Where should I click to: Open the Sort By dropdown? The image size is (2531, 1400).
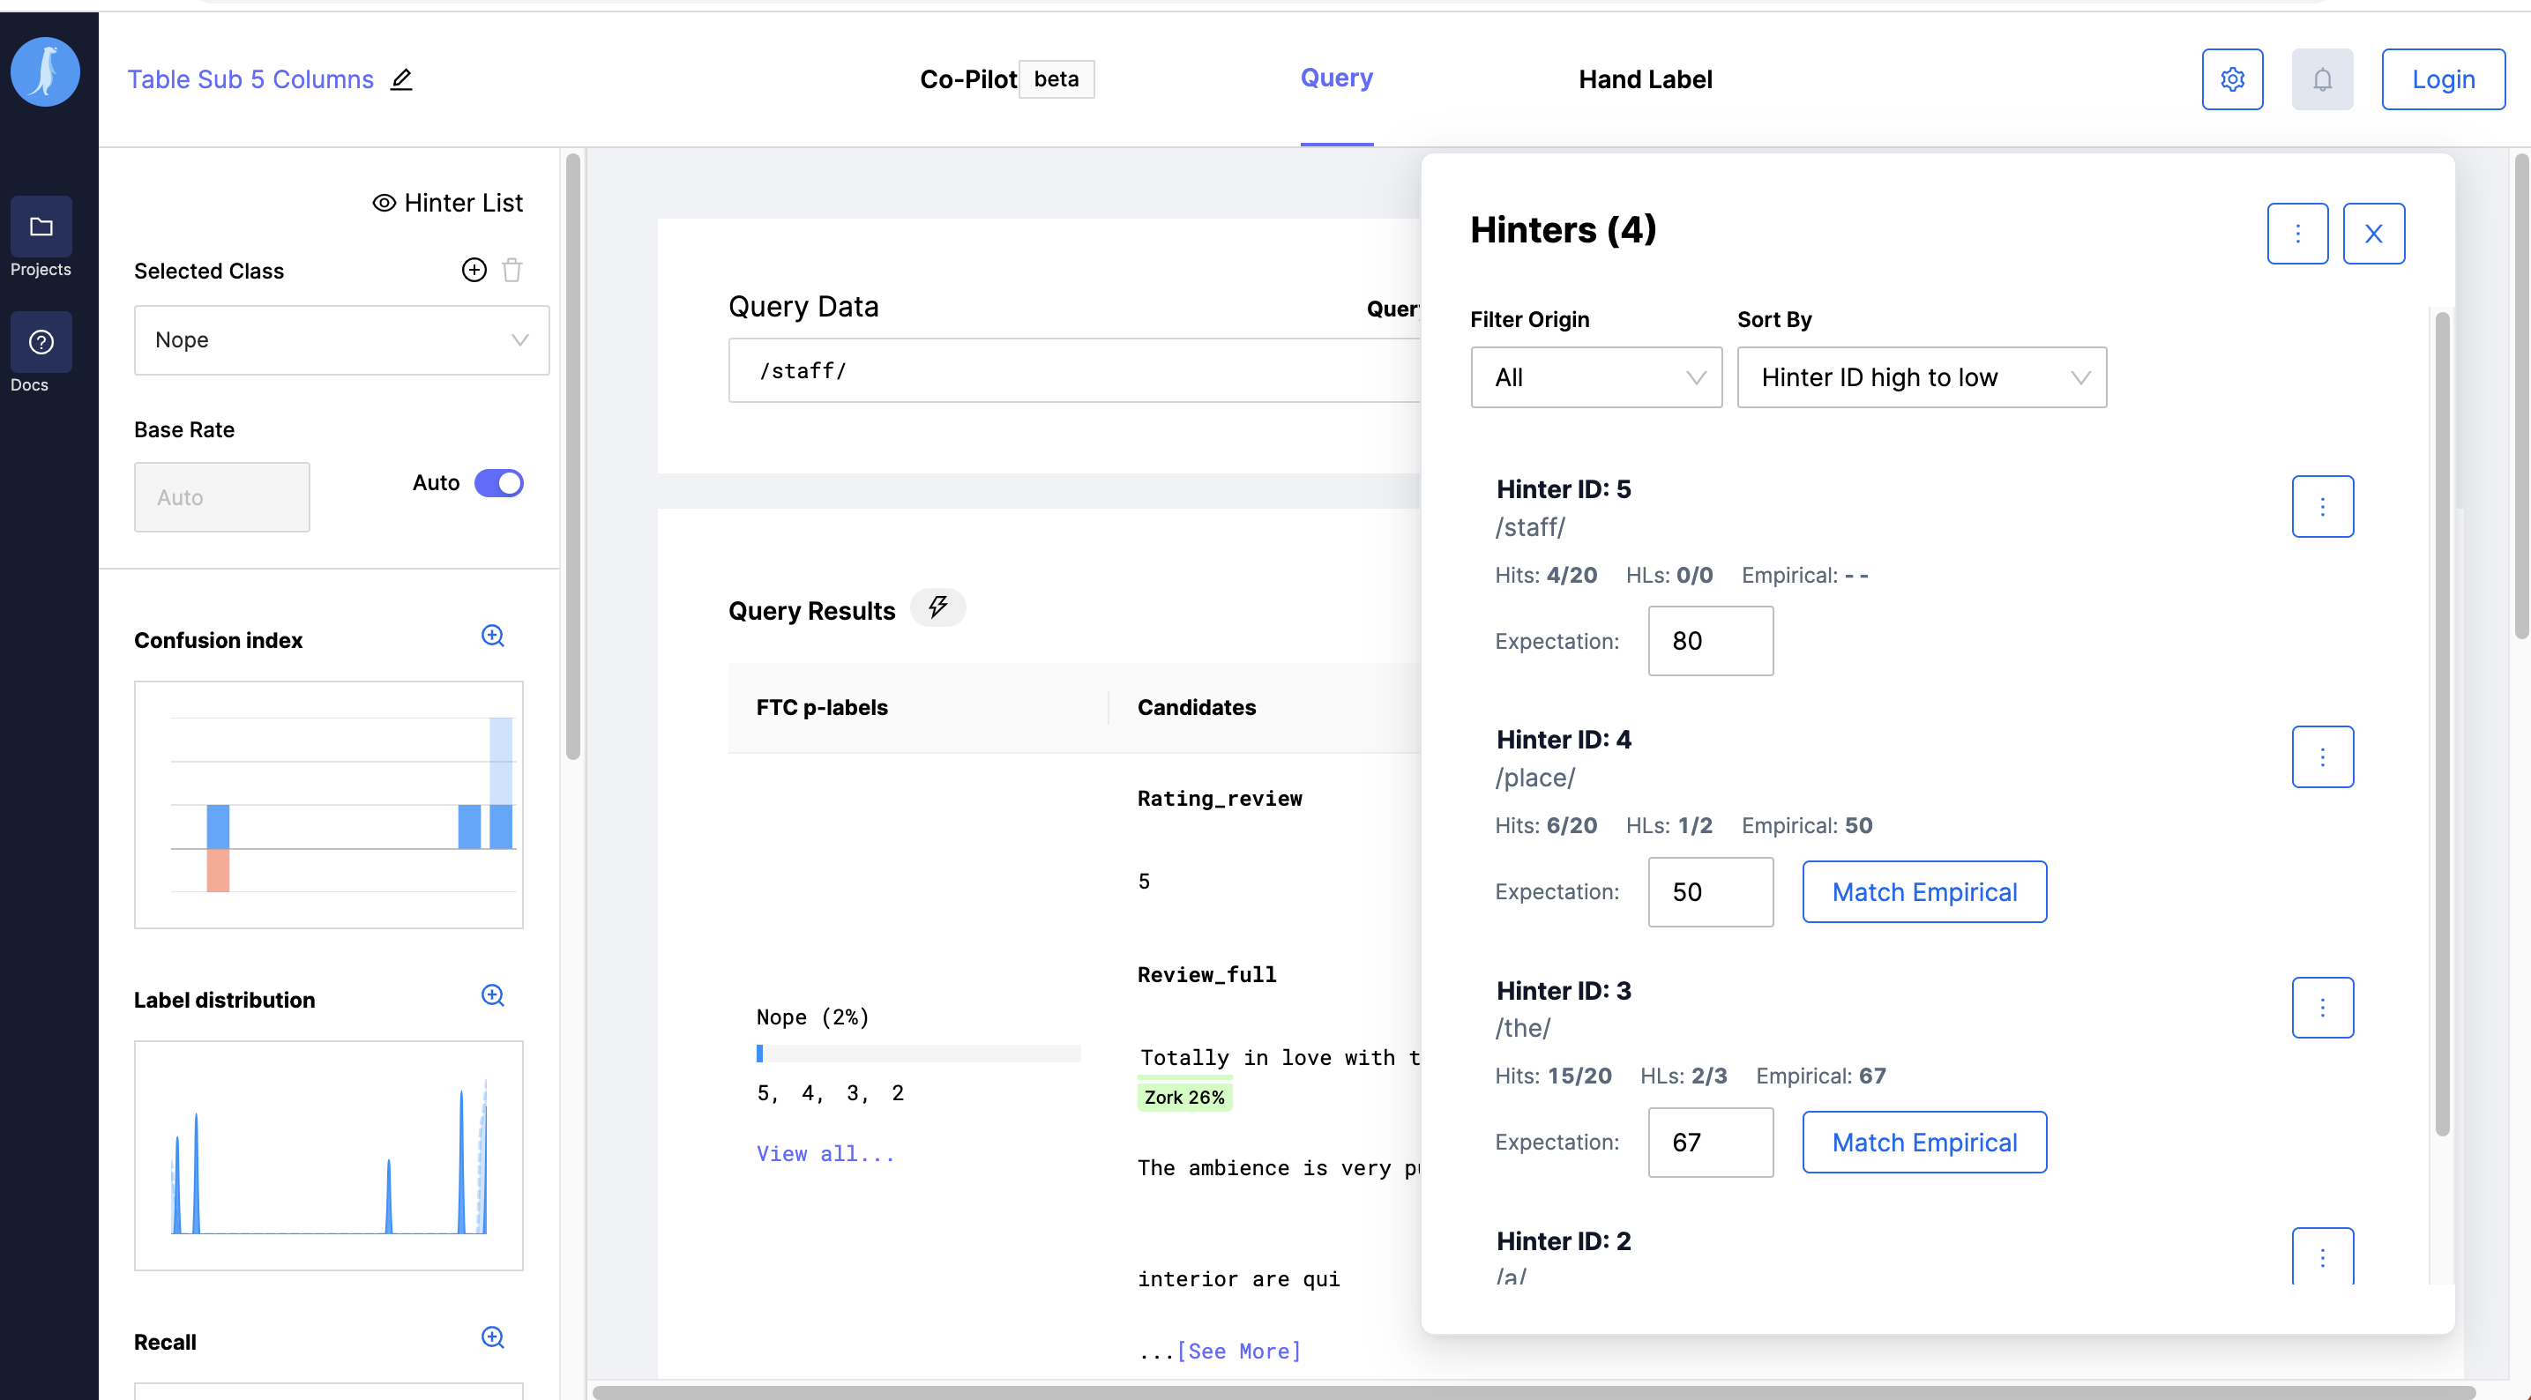point(1920,377)
